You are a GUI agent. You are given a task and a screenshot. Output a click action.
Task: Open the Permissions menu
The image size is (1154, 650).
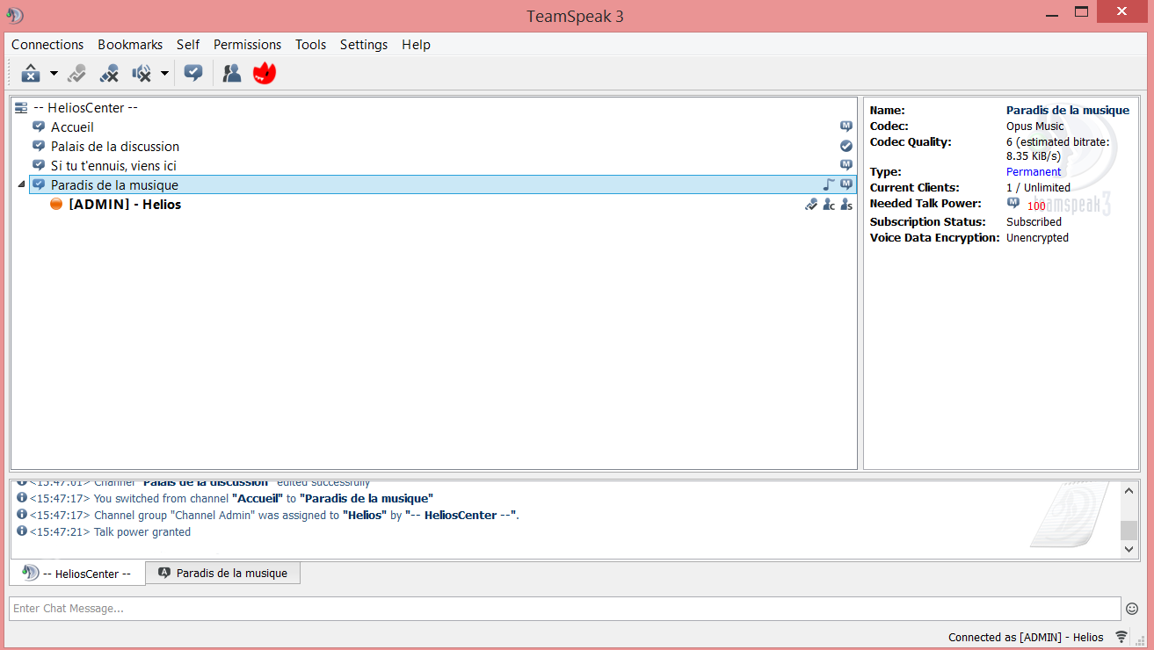(x=247, y=45)
